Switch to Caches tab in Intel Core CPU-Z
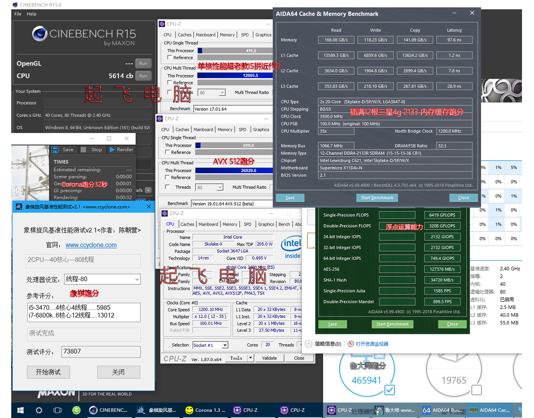534x418 pixels. 187,224
